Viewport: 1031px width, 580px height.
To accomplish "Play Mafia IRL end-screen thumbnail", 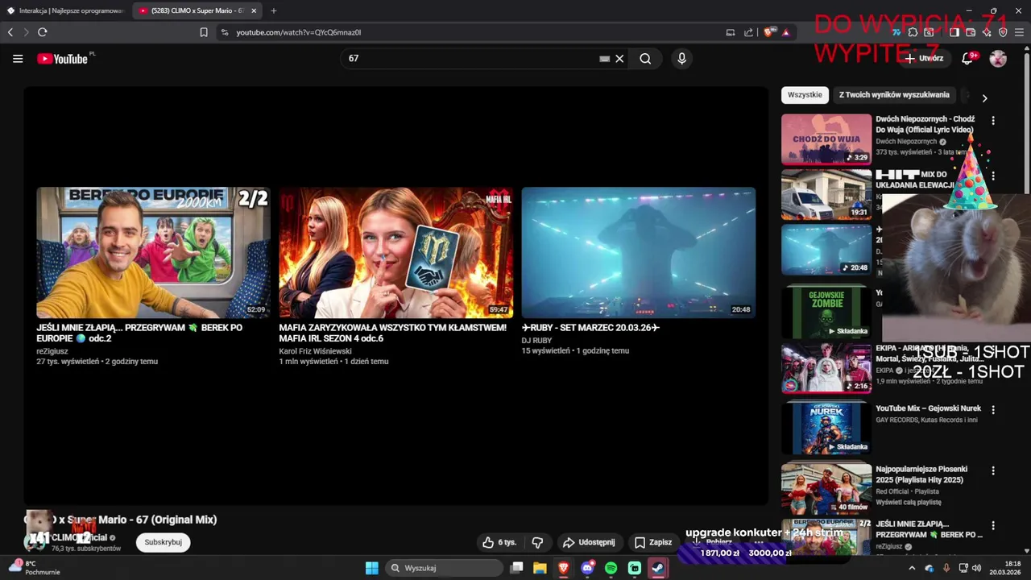I will coord(396,252).
